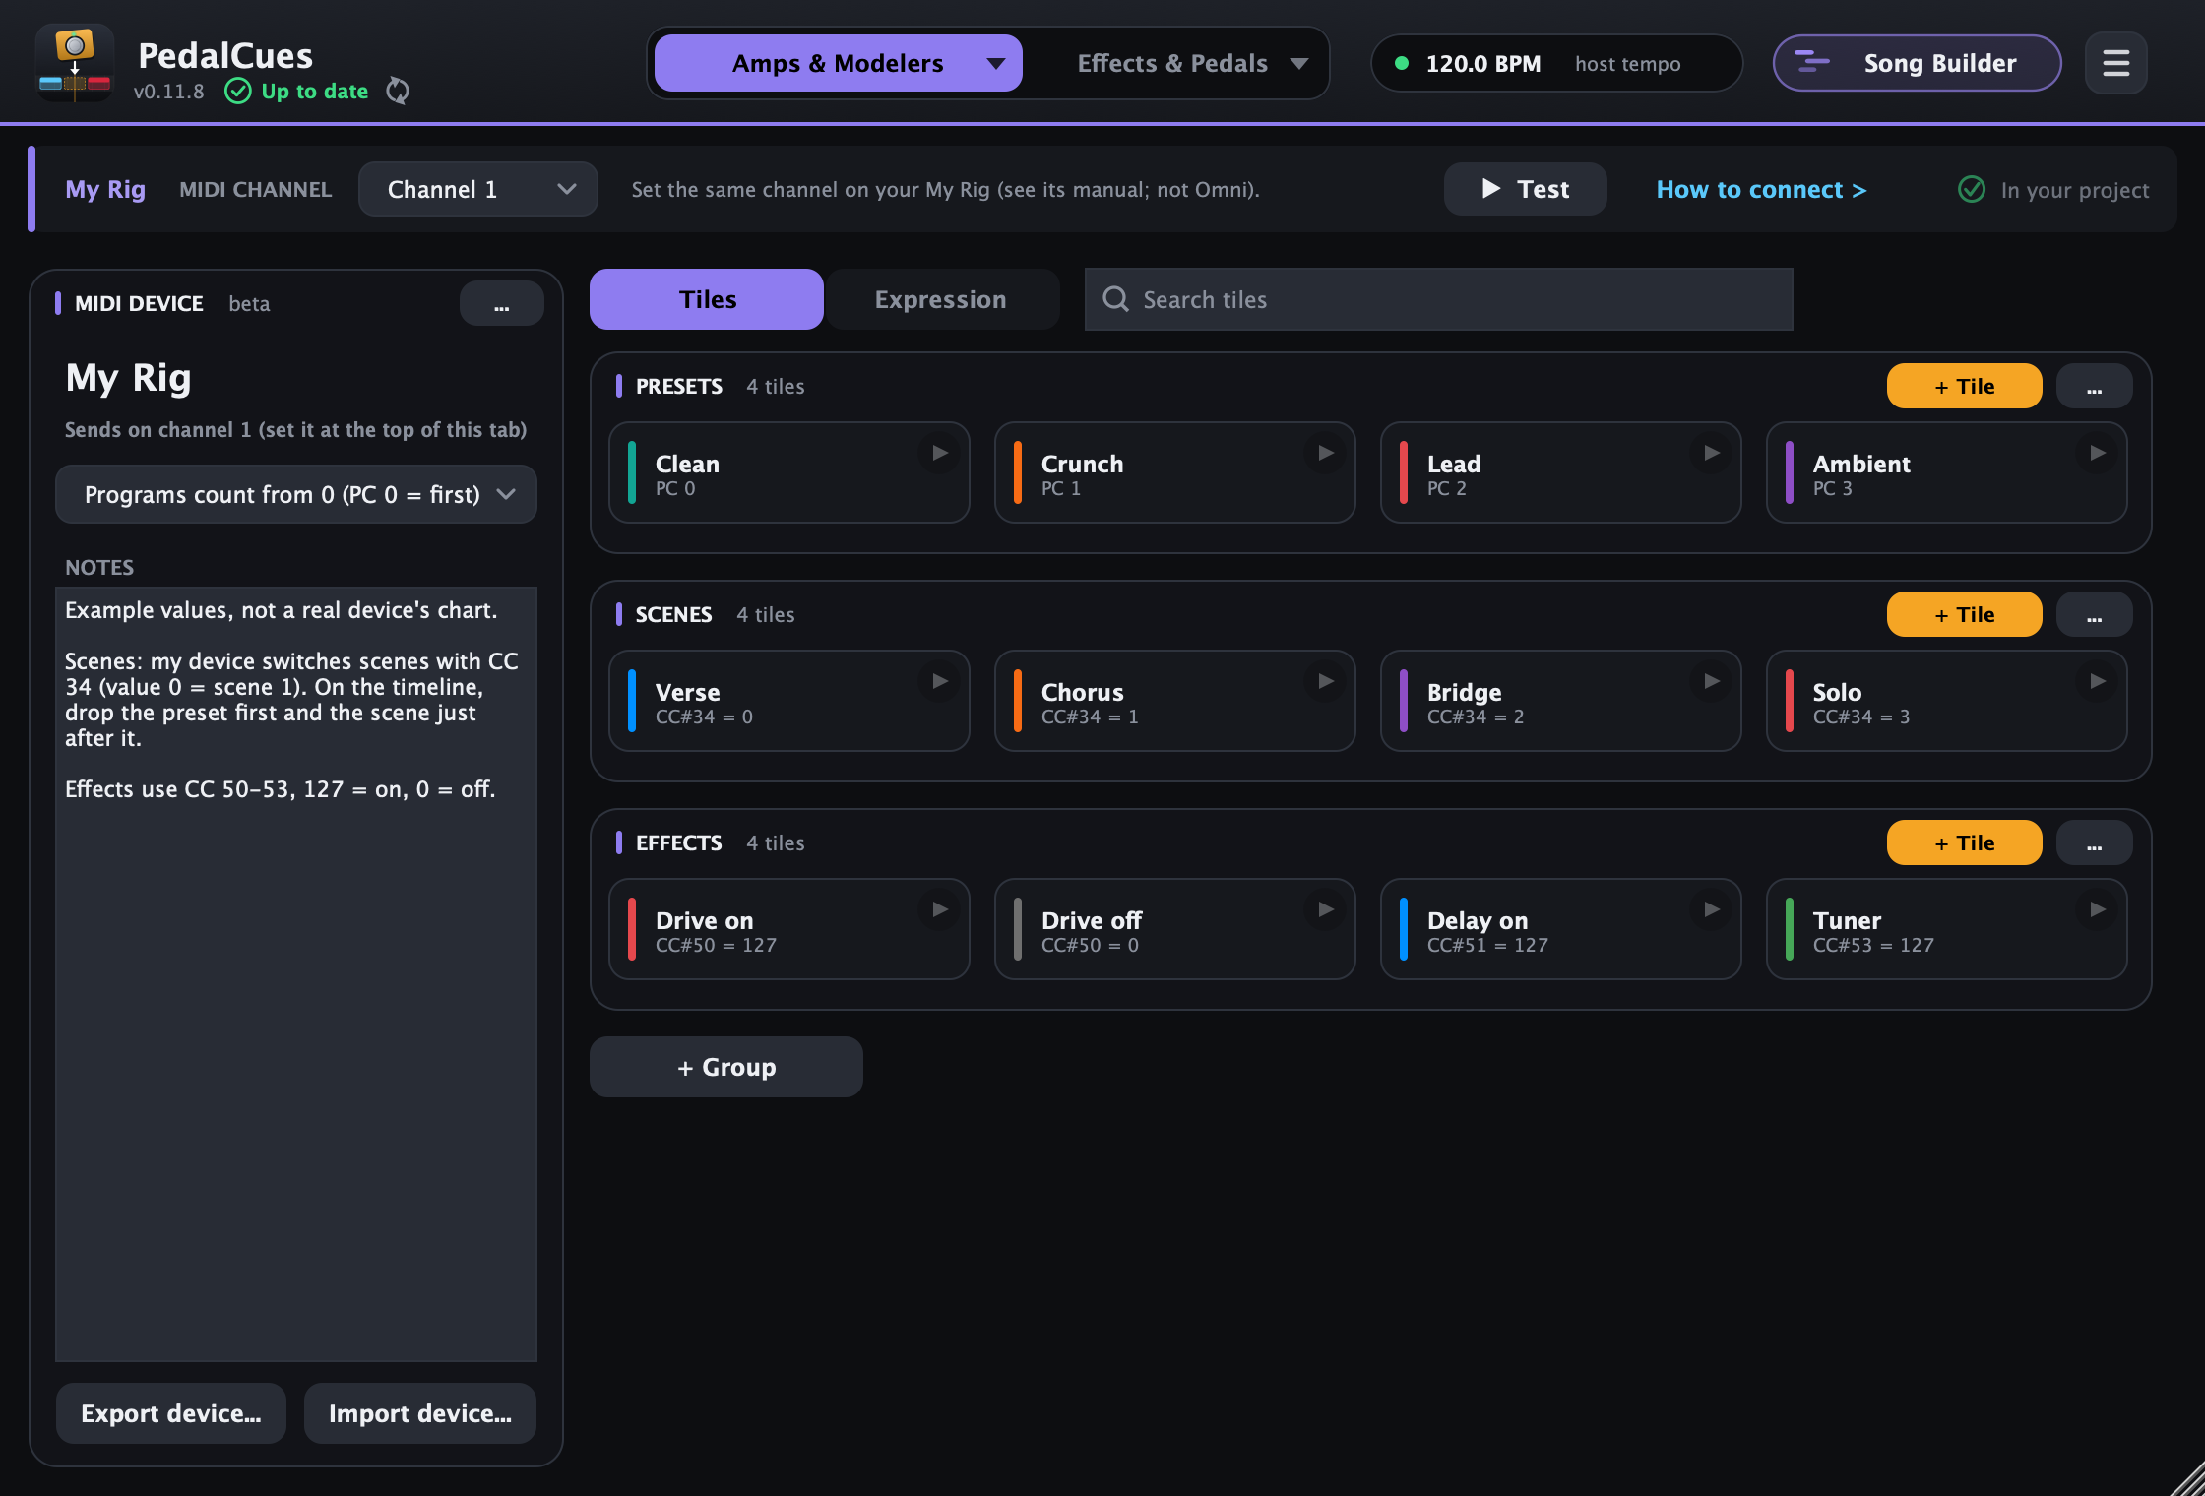Click the Search tiles field
This screenshot has width=2205, height=1496.
point(1438,299)
